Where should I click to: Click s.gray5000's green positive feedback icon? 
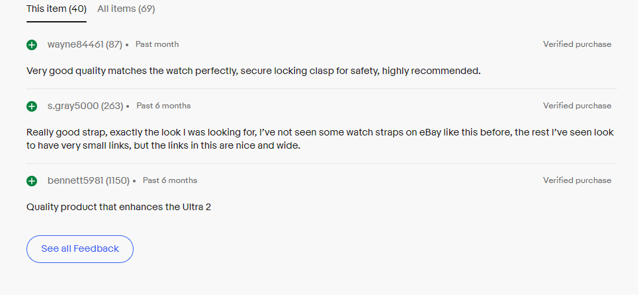[32, 106]
